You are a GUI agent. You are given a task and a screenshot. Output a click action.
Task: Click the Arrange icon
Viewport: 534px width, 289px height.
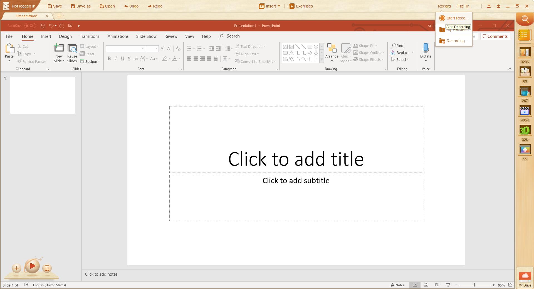click(332, 48)
